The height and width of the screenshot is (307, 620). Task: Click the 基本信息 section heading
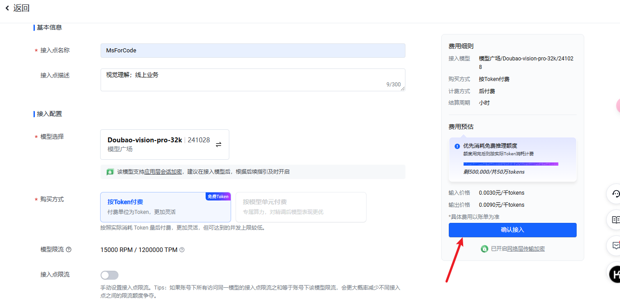49,27
